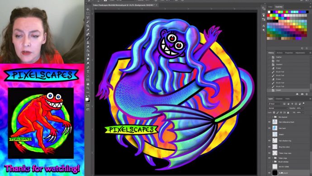Viewport: 312px width, 176px height.
Task: Delete swatch trash icon
Action: [x=307, y=48]
